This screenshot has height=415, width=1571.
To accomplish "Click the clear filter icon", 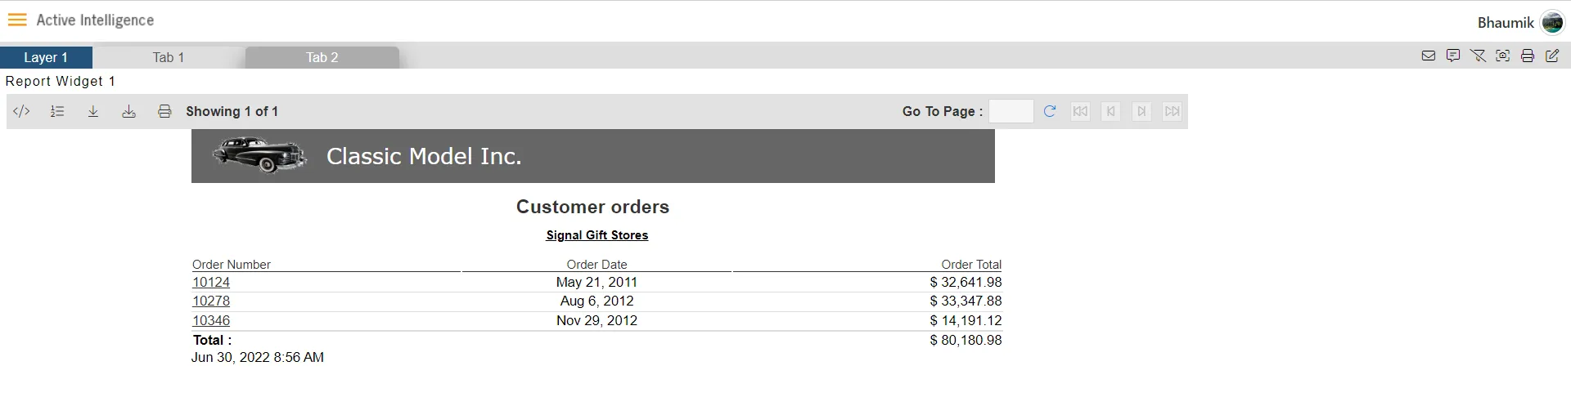I will click(1478, 56).
